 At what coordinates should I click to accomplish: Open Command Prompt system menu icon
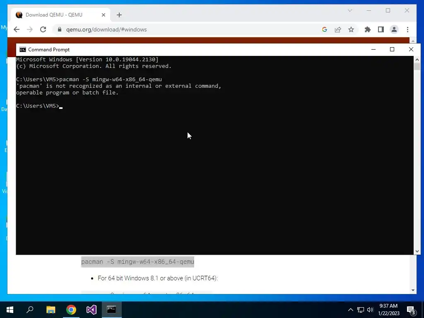coord(23,50)
